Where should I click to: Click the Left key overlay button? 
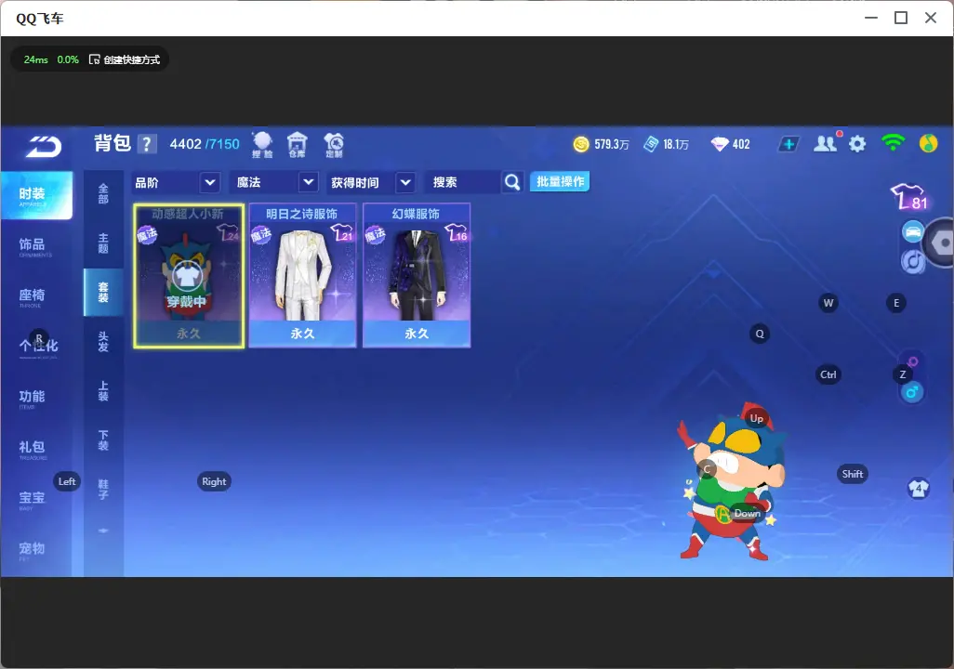[67, 481]
